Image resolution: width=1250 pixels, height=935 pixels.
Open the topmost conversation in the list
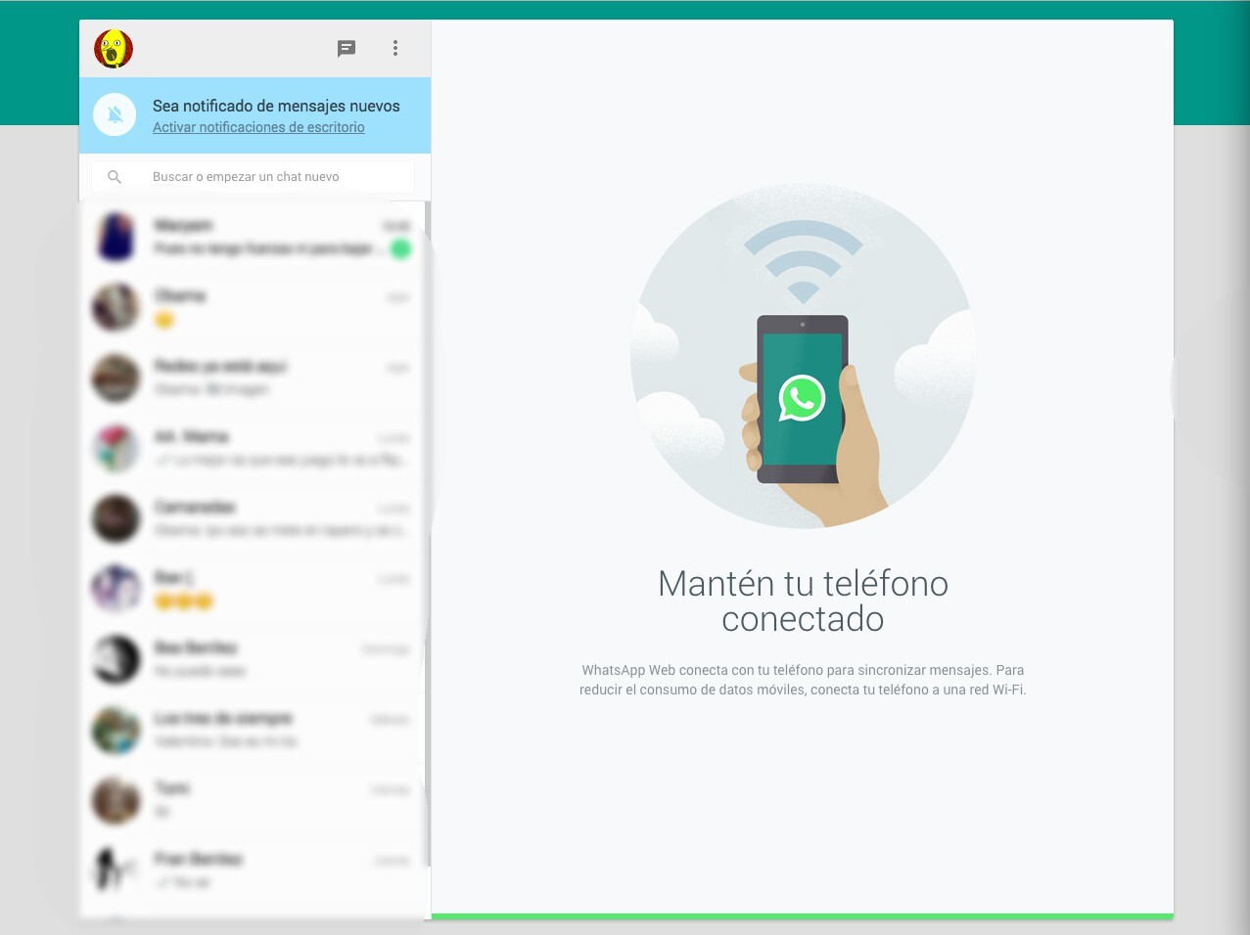(x=255, y=237)
